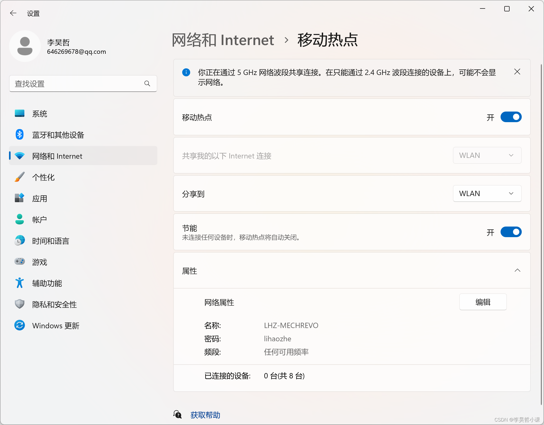This screenshot has width=544, height=425.
Task: Click the 编辑 (Edit) button
Action: pyautogui.click(x=483, y=302)
